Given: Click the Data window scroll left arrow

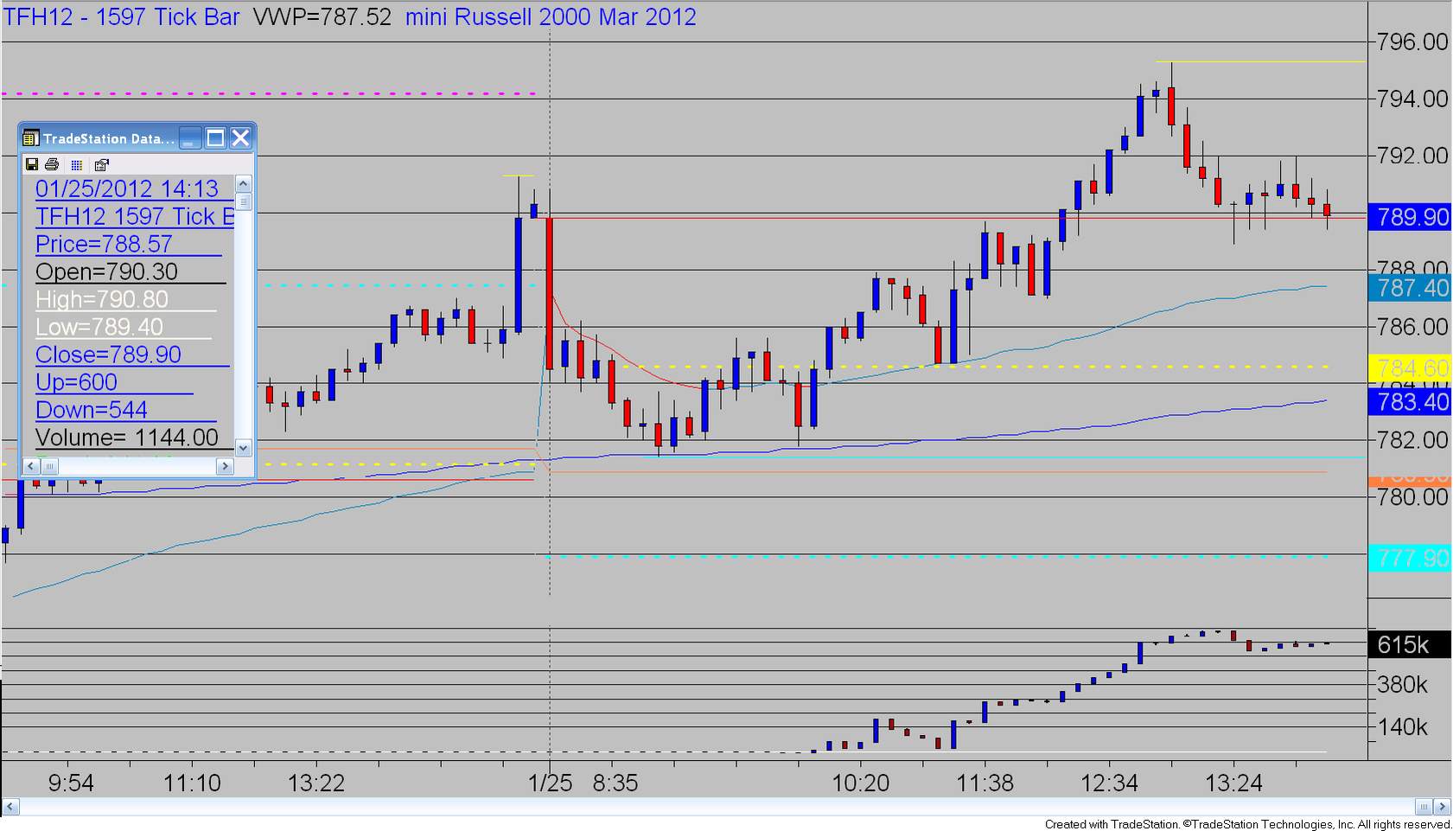Looking at the screenshot, I should tap(31, 466).
